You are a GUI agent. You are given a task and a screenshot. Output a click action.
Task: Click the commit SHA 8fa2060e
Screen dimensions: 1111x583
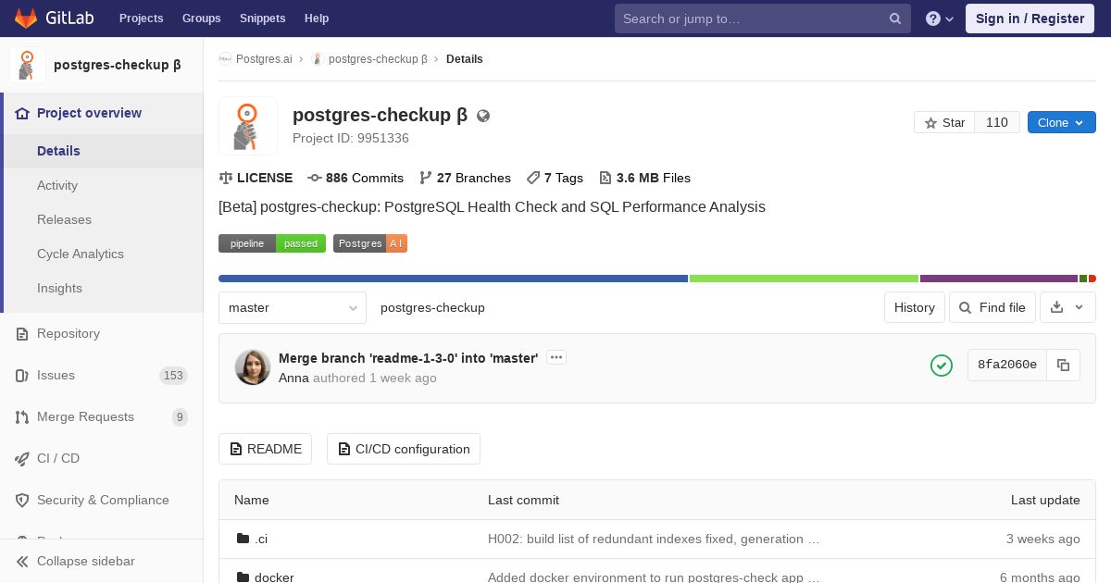click(x=1007, y=366)
